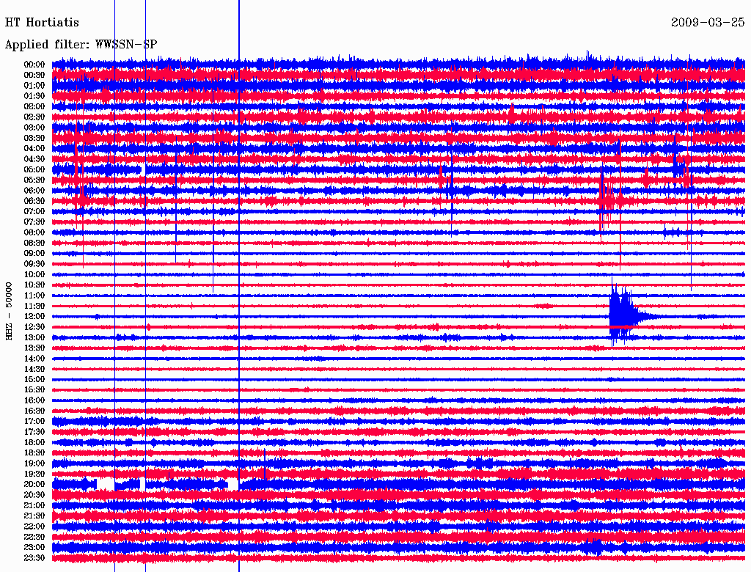Image resolution: width=751 pixels, height=572 pixels.
Task: Select the 20:00 time label
Action: tap(34, 484)
